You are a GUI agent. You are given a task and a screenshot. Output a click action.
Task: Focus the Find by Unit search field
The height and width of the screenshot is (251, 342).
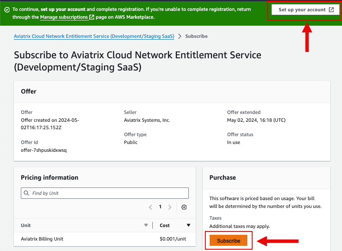coord(105,193)
